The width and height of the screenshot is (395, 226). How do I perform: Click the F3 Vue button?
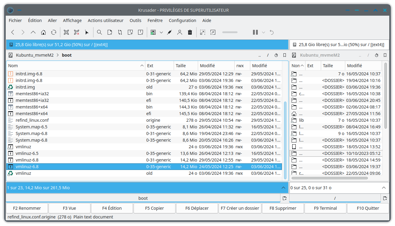tap(69, 208)
